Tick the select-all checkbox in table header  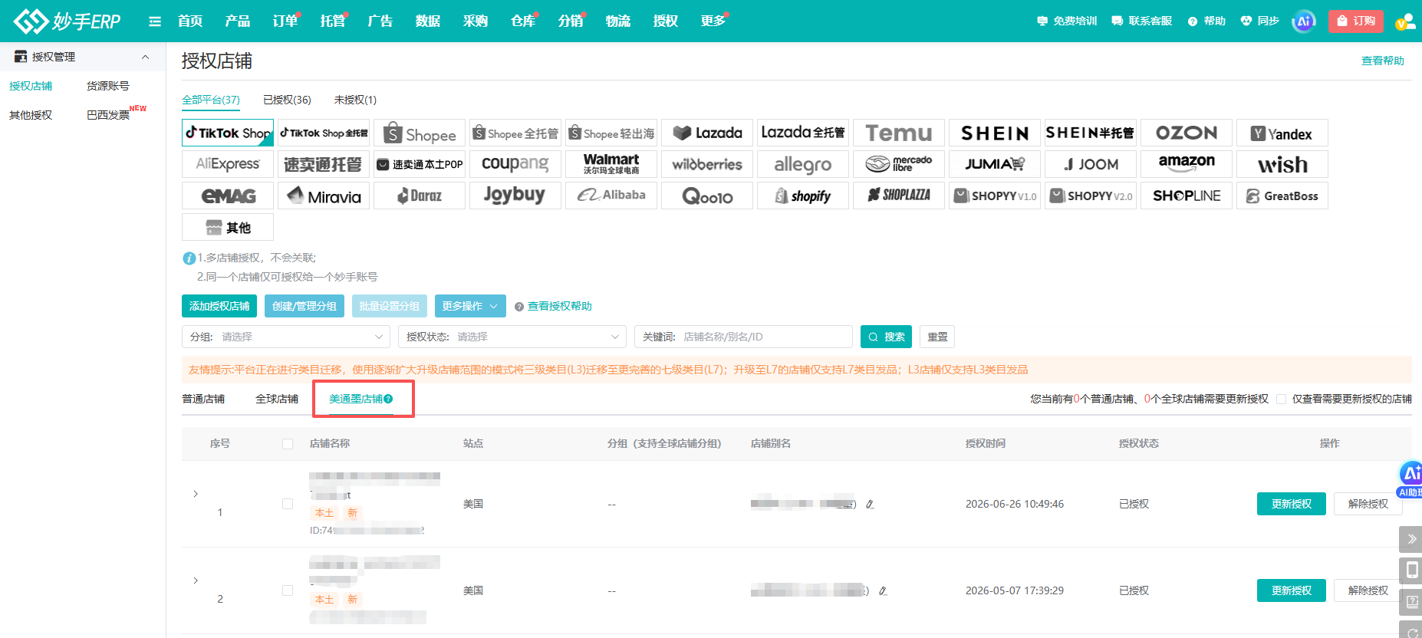(288, 444)
